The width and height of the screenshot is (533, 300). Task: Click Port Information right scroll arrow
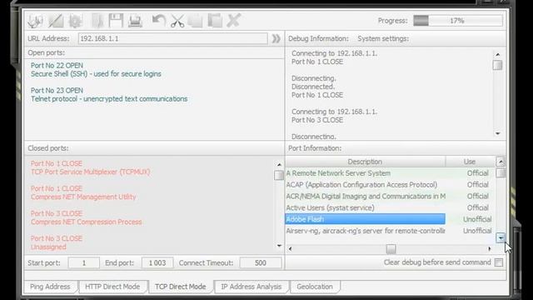490,249
